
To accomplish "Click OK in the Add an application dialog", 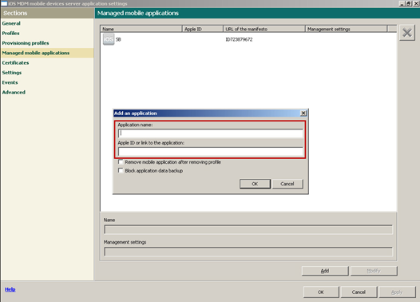I will click(x=255, y=184).
